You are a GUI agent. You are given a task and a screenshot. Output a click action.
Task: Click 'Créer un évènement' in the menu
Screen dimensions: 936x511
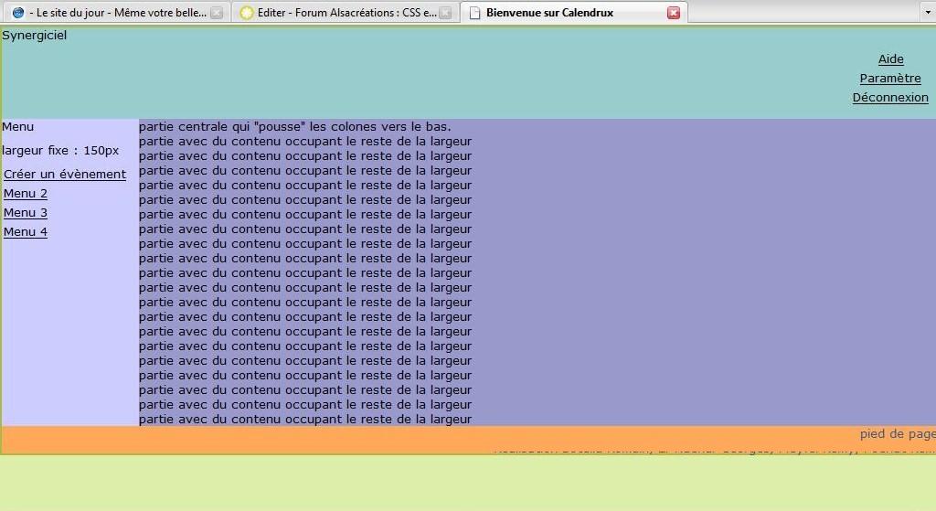click(x=65, y=175)
